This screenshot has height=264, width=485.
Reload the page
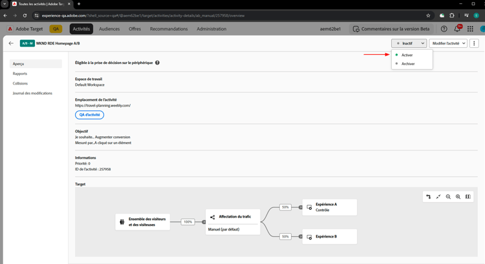[x=25, y=15]
